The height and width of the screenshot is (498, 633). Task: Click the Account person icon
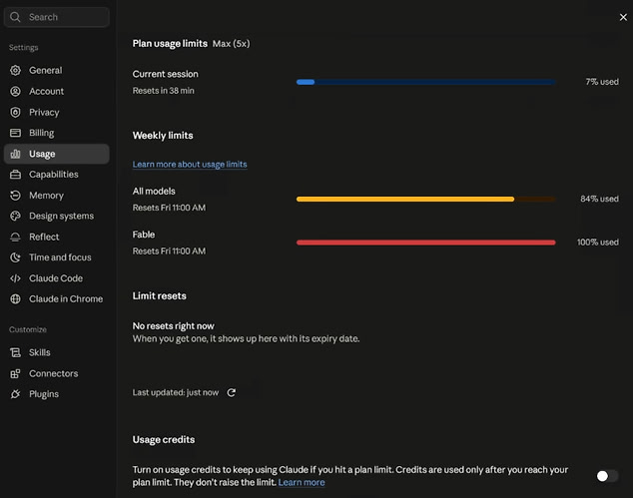15,91
